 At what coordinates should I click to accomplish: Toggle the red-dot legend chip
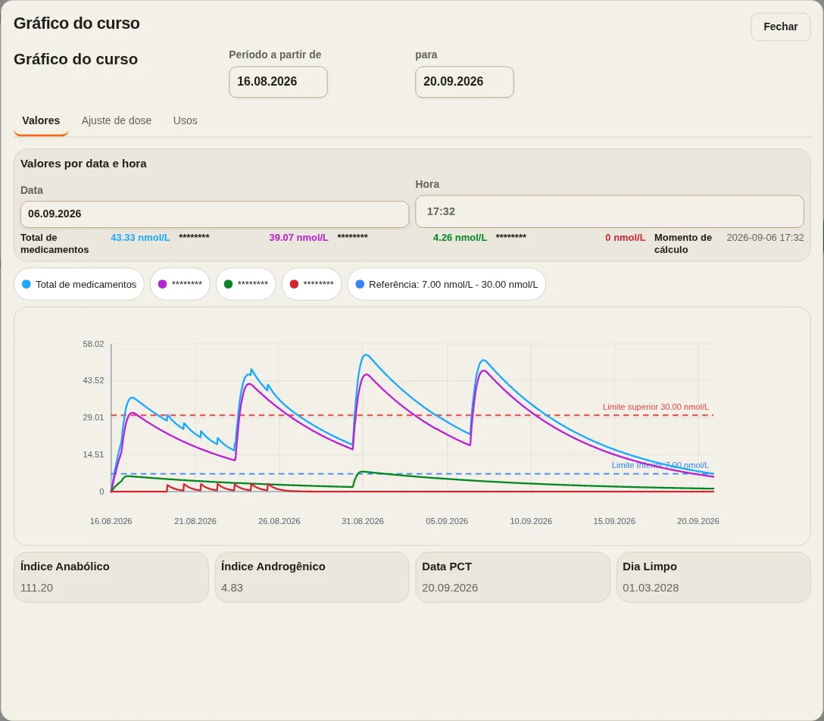click(311, 284)
